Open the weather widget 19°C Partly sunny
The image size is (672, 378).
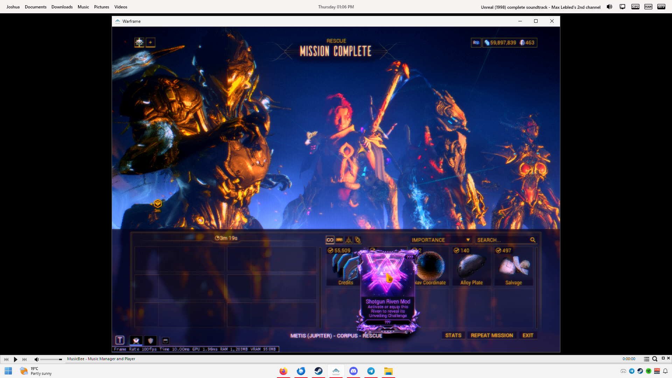coord(36,371)
